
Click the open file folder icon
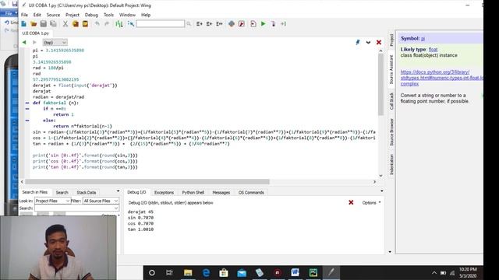(34, 24)
